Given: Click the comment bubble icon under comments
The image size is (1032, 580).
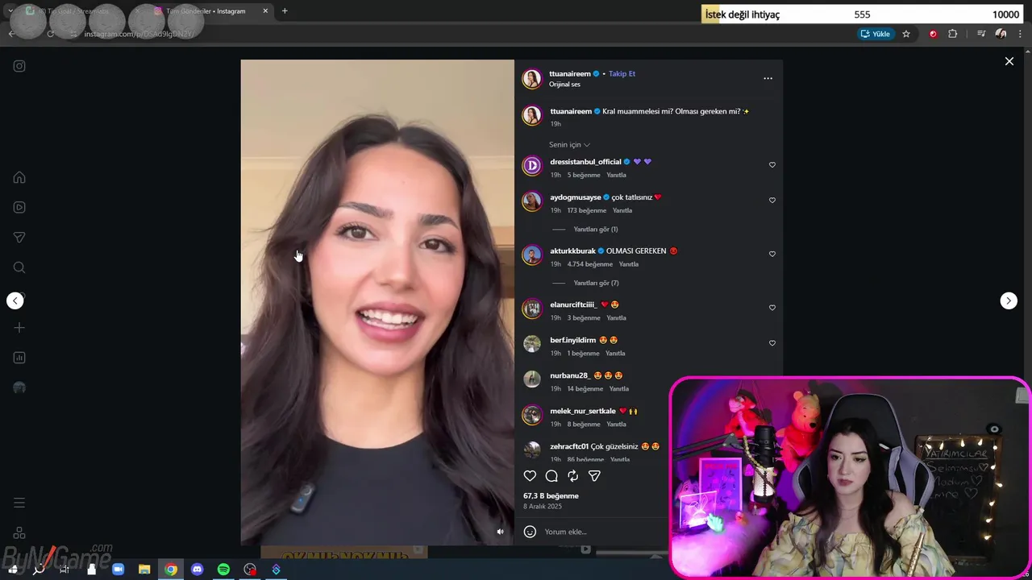Looking at the screenshot, I should [551, 476].
